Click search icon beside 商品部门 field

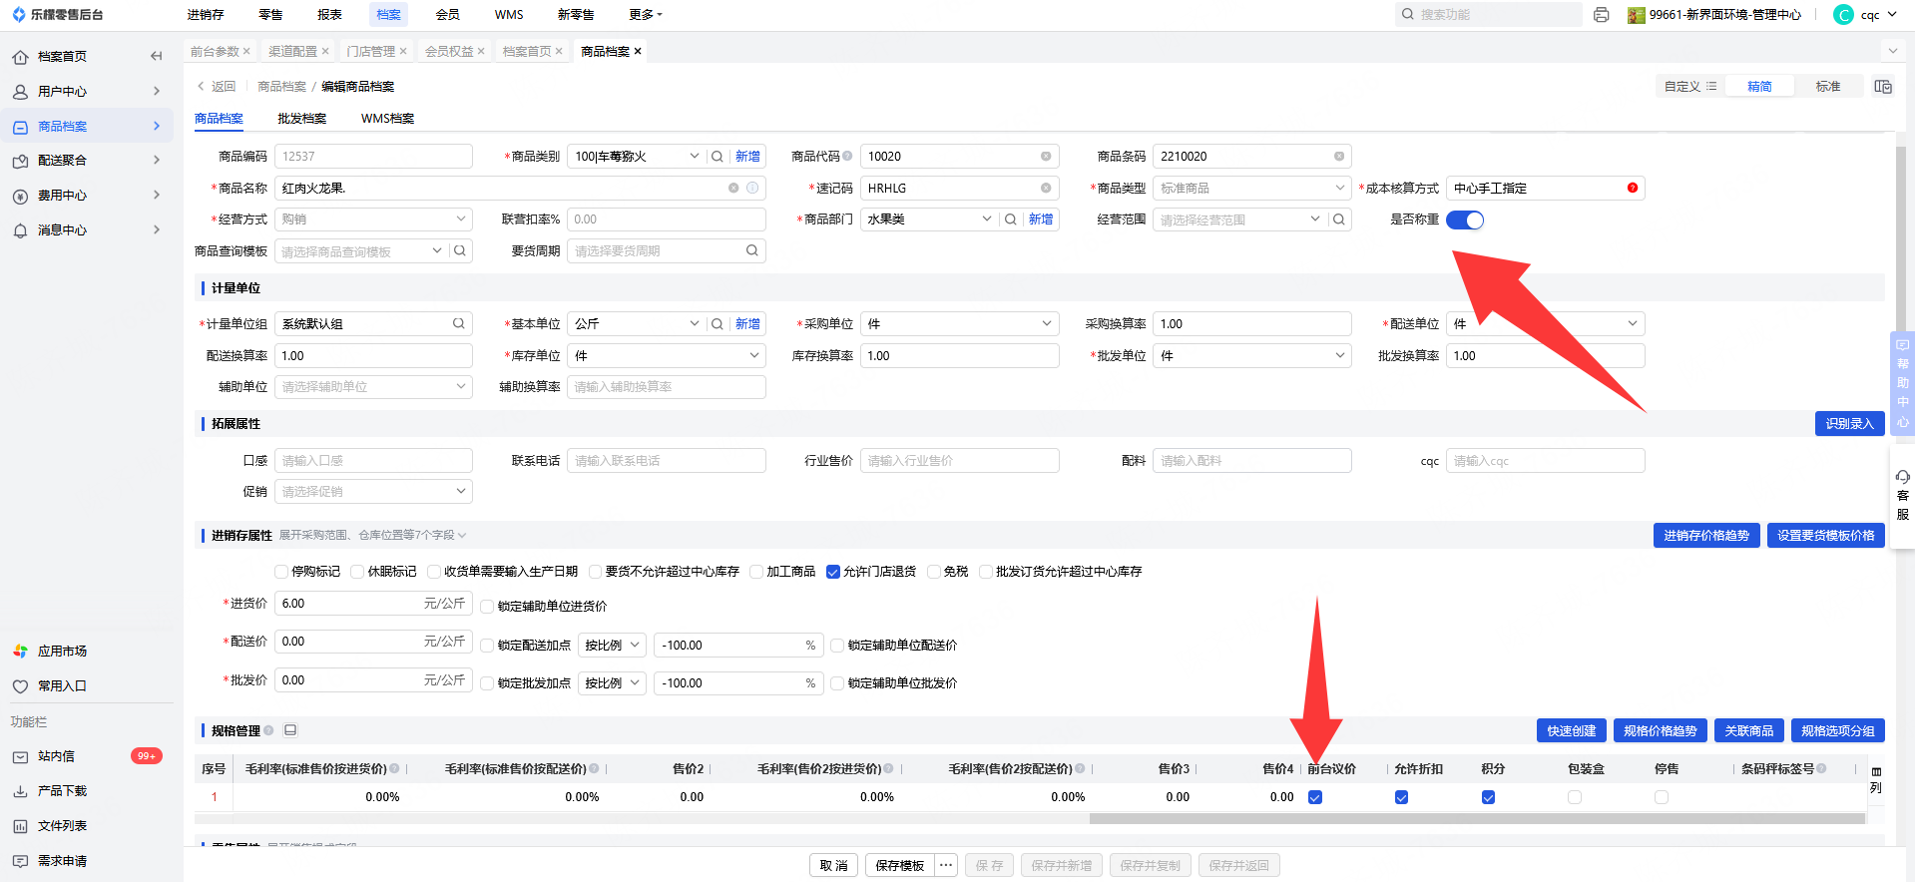click(x=1010, y=220)
